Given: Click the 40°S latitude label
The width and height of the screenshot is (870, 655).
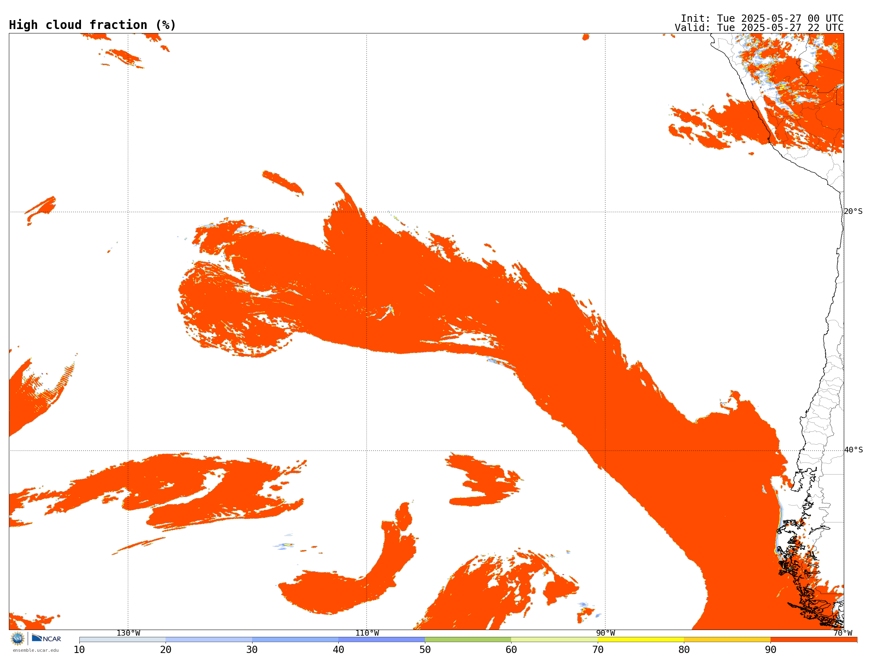Looking at the screenshot, I should point(853,450).
